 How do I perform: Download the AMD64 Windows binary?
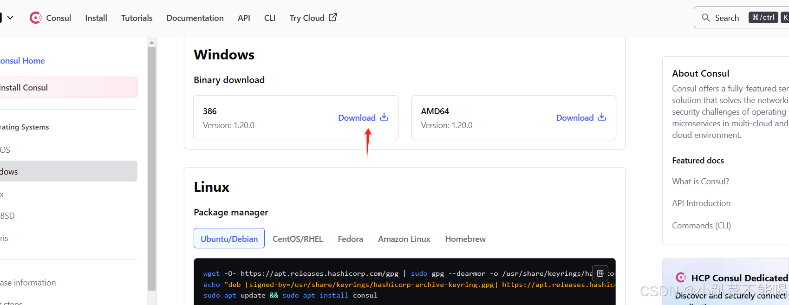(581, 117)
